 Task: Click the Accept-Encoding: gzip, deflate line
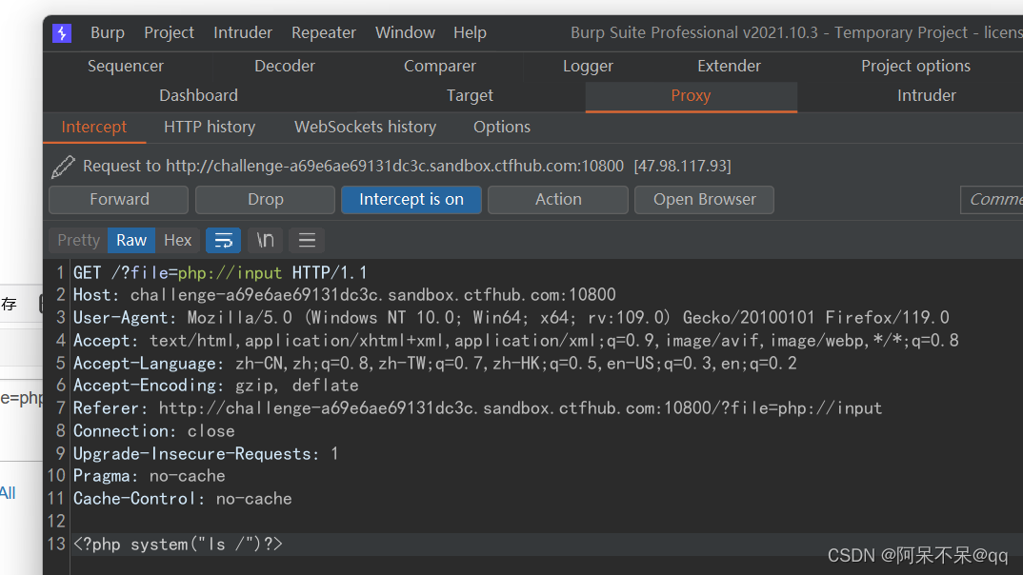click(x=215, y=386)
